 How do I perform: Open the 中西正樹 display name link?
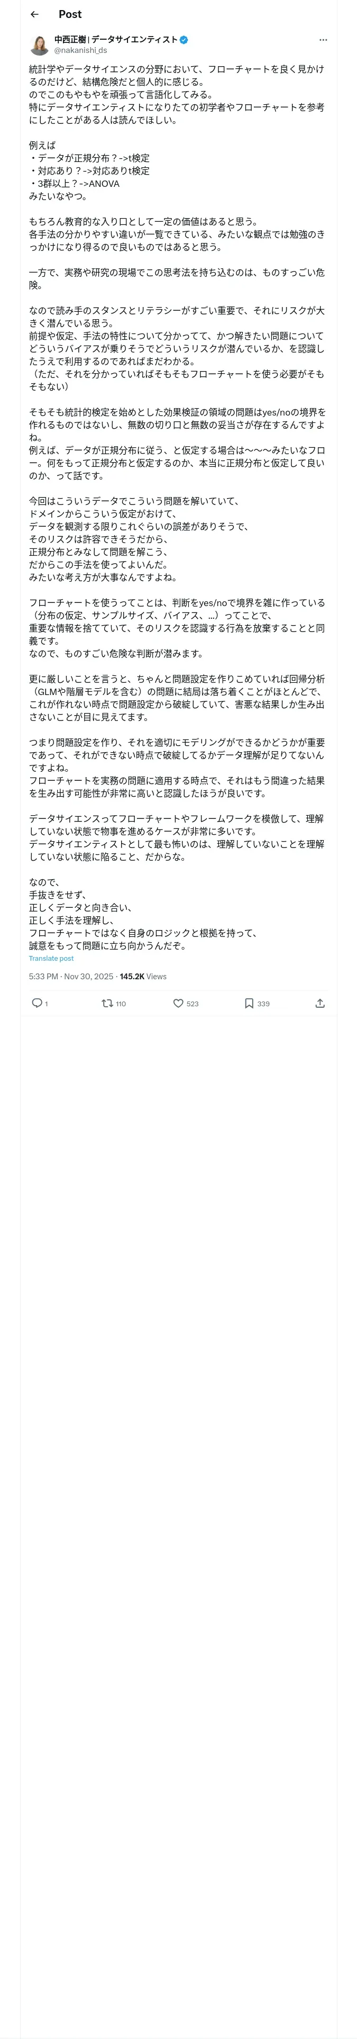coord(116,40)
